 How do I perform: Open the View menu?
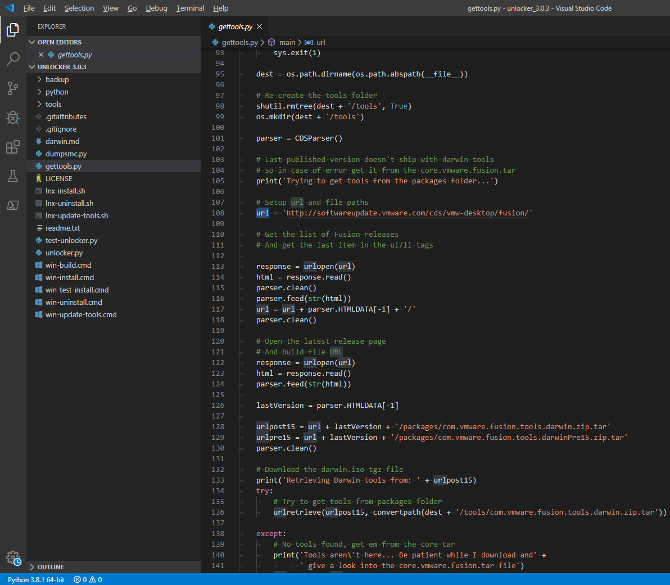[111, 8]
